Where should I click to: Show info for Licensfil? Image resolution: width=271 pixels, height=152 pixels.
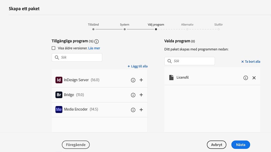pos(246,78)
